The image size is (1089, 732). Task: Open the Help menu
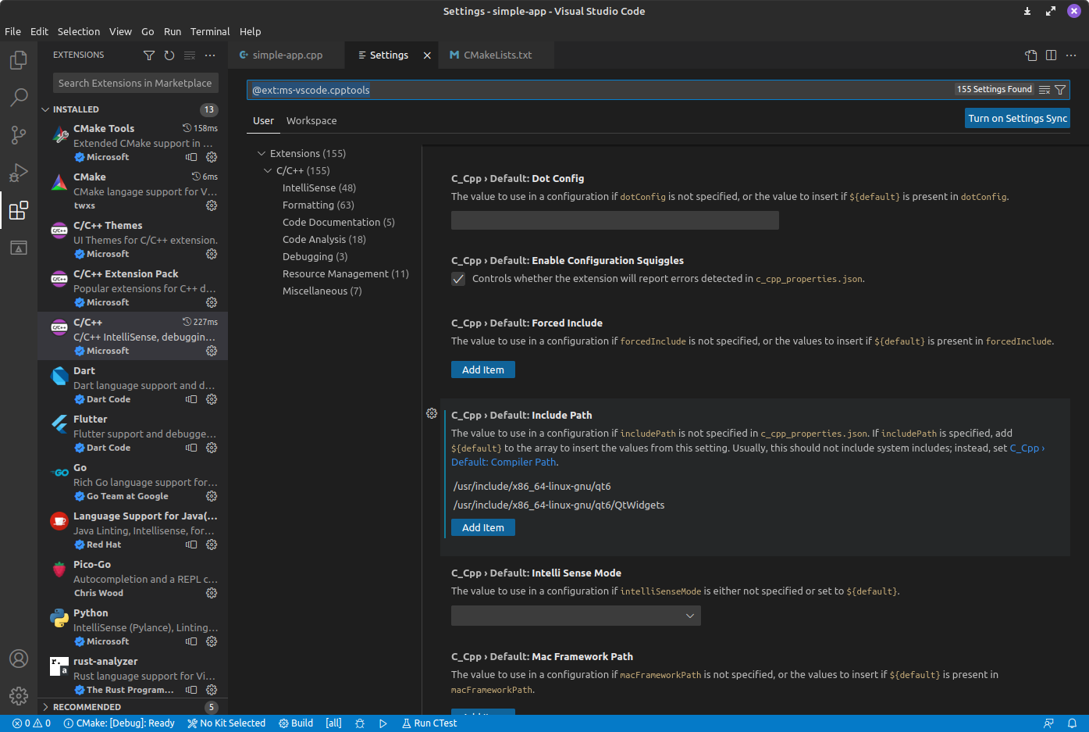[251, 32]
